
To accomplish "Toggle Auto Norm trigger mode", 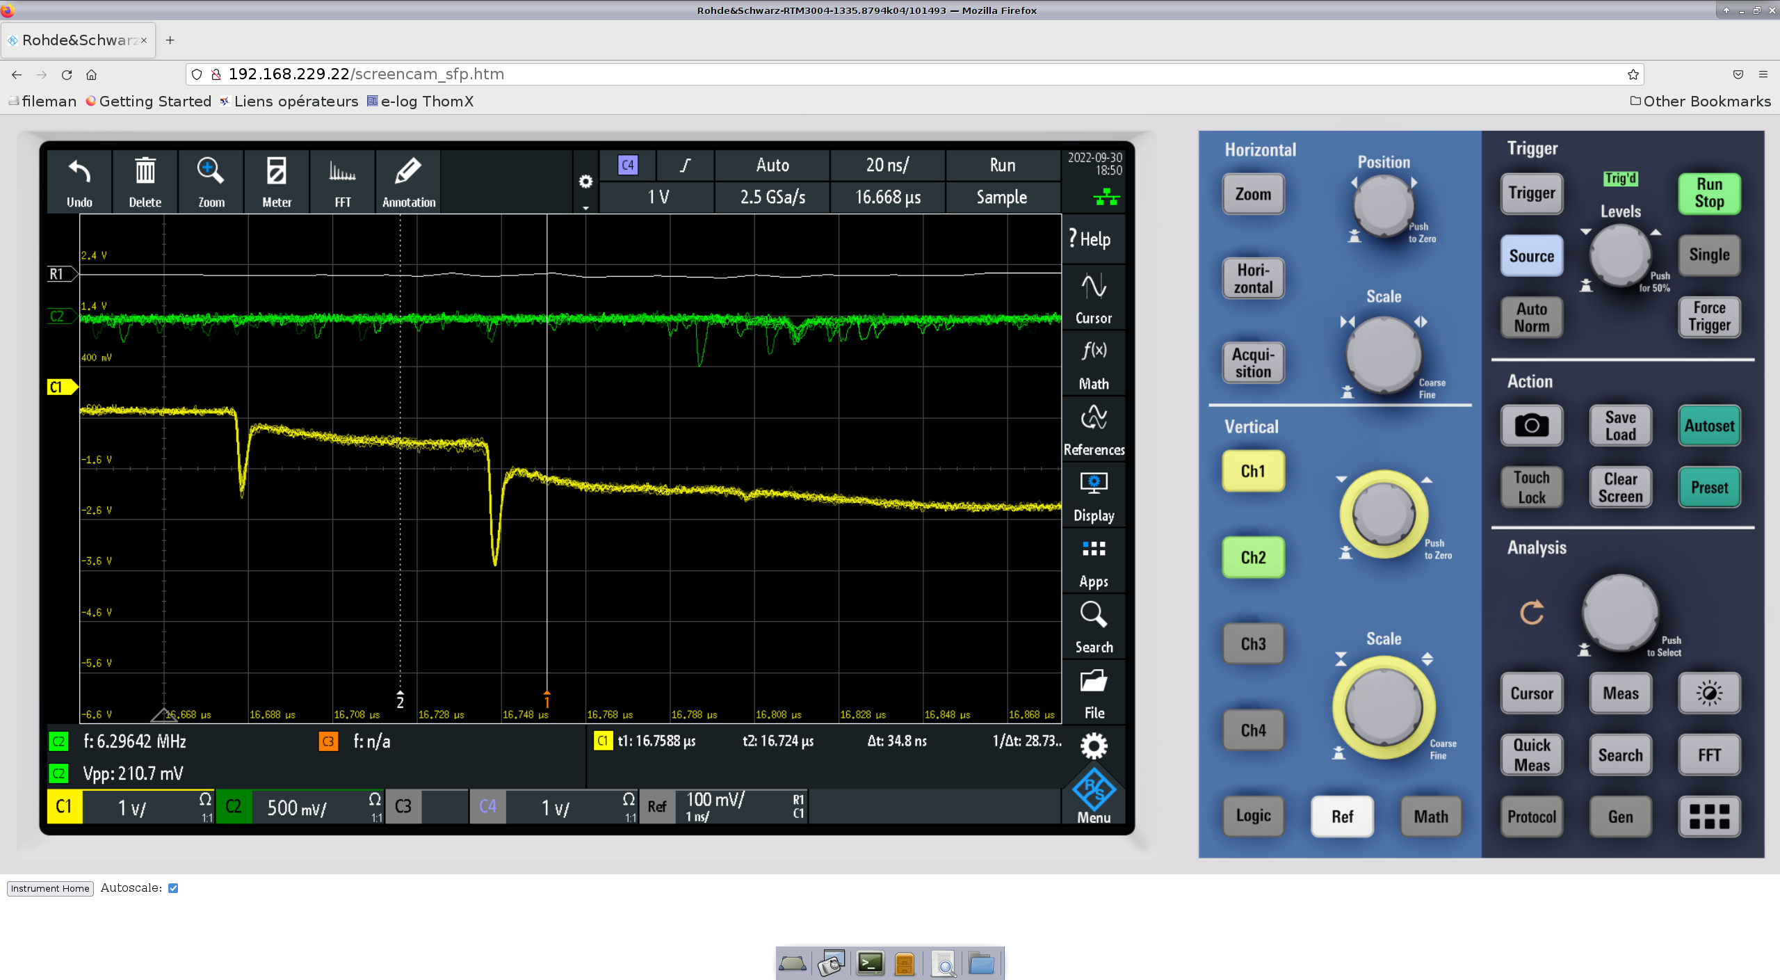I will coord(1531,317).
